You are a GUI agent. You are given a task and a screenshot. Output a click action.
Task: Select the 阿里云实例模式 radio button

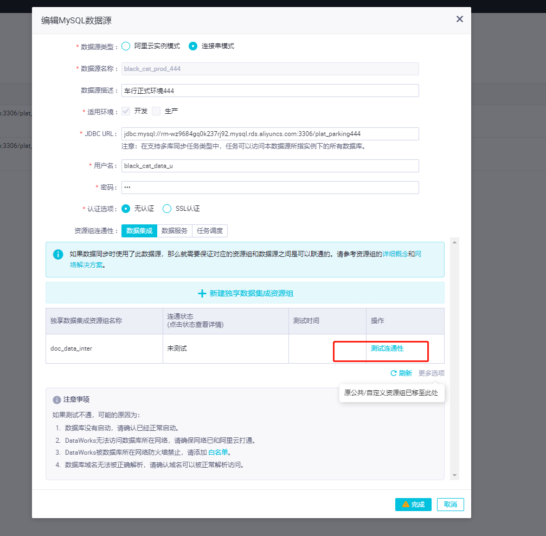tap(126, 46)
